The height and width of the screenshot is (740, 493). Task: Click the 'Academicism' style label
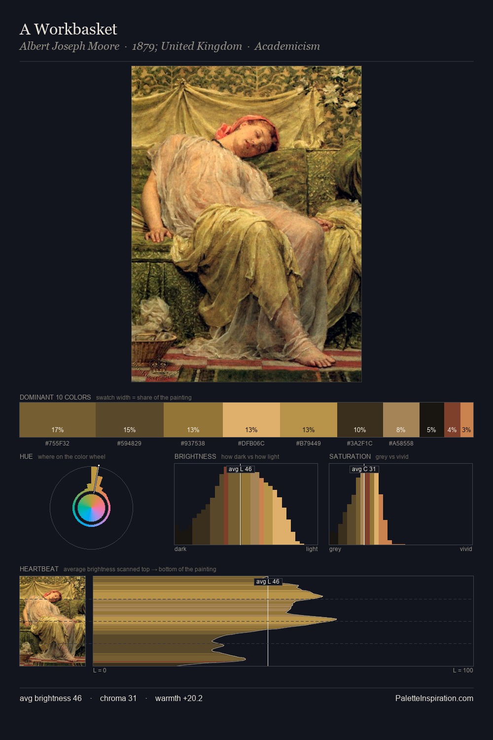287,46
